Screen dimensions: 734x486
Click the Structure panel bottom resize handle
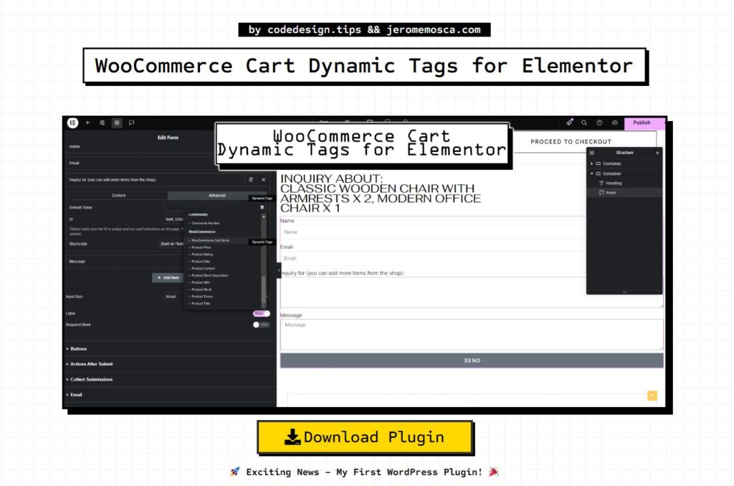click(x=624, y=292)
